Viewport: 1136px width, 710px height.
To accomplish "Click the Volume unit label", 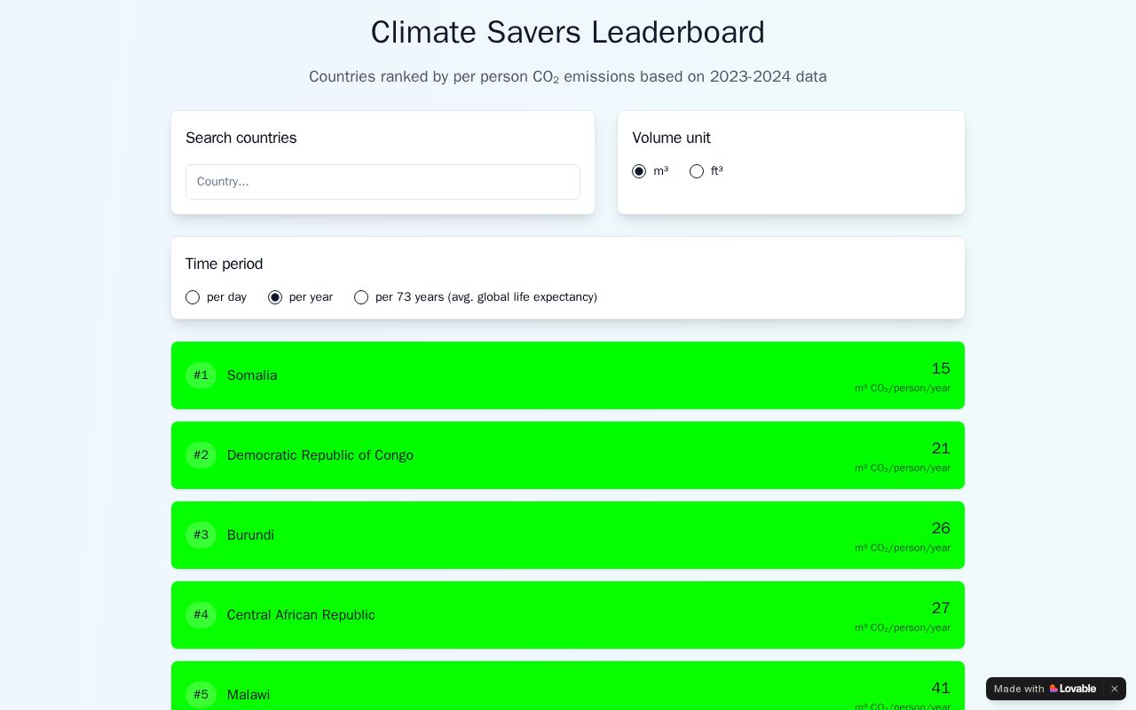I will click(x=671, y=138).
